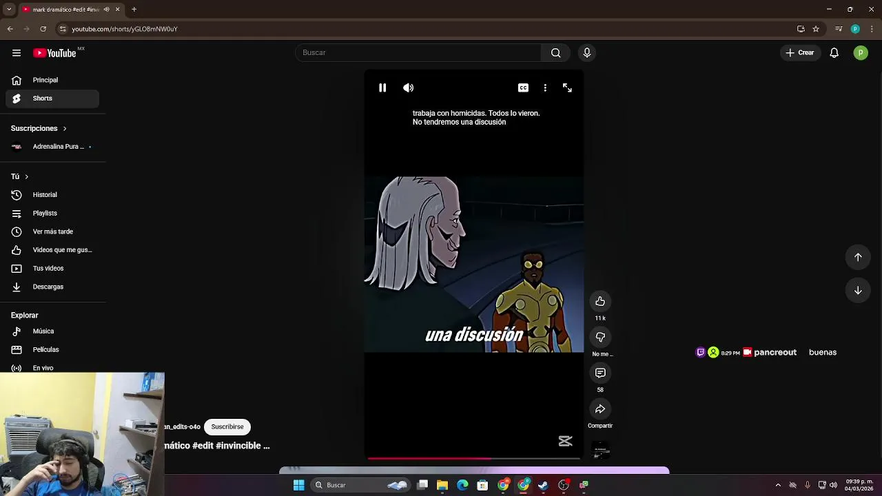
Task: Go back in the browser
Action: (10, 29)
